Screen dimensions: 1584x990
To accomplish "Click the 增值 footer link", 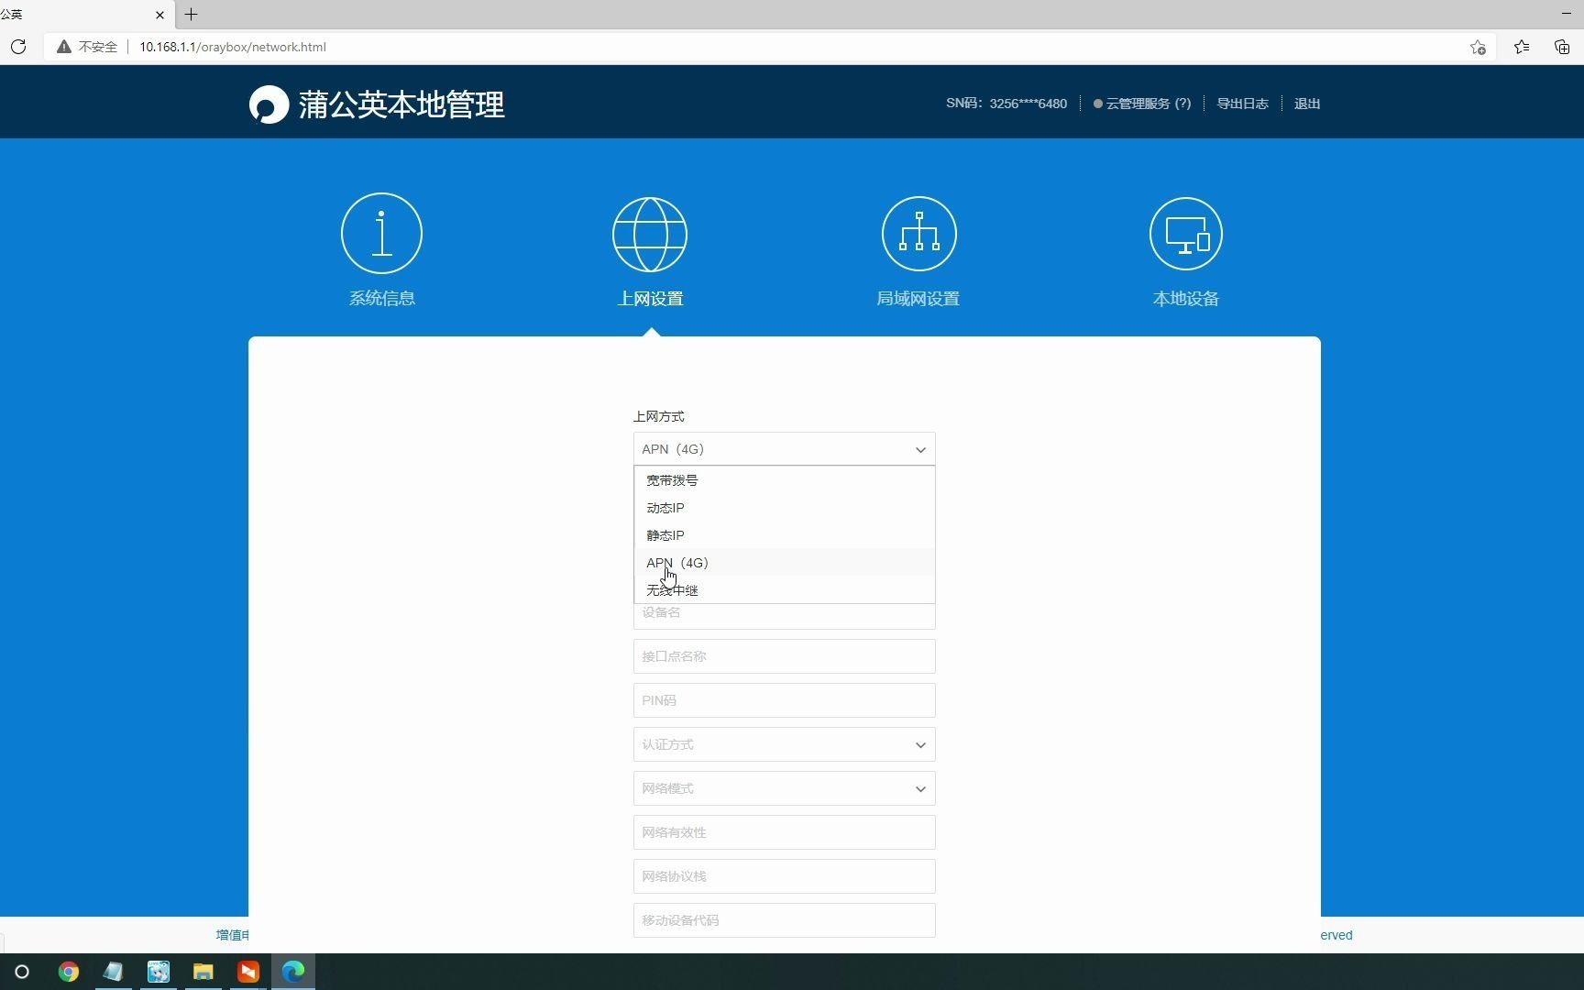I will pyautogui.click(x=232, y=935).
